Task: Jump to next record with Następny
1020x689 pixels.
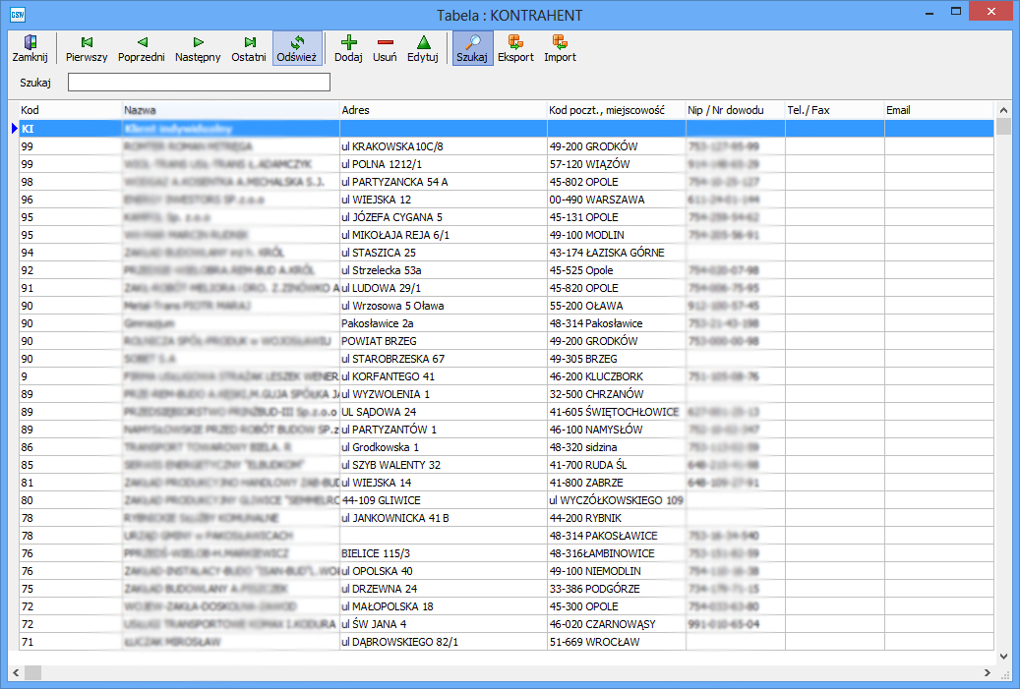Action: pyautogui.click(x=198, y=48)
